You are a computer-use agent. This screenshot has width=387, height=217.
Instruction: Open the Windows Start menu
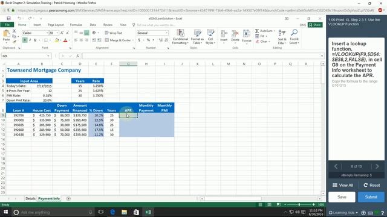(5, 212)
